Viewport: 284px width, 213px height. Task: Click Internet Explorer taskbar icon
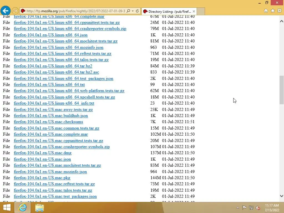click(22, 207)
